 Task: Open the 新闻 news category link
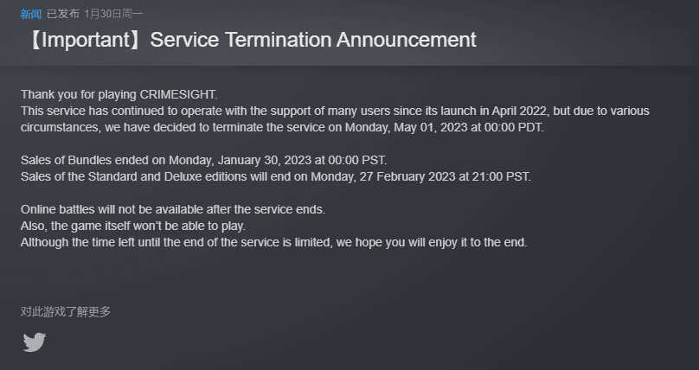(x=31, y=14)
